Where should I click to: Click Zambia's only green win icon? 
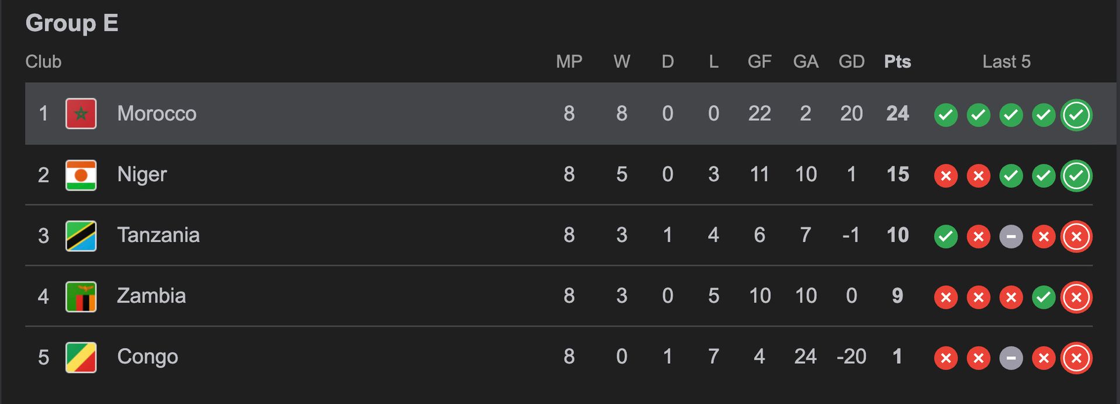[x=1044, y=297]
